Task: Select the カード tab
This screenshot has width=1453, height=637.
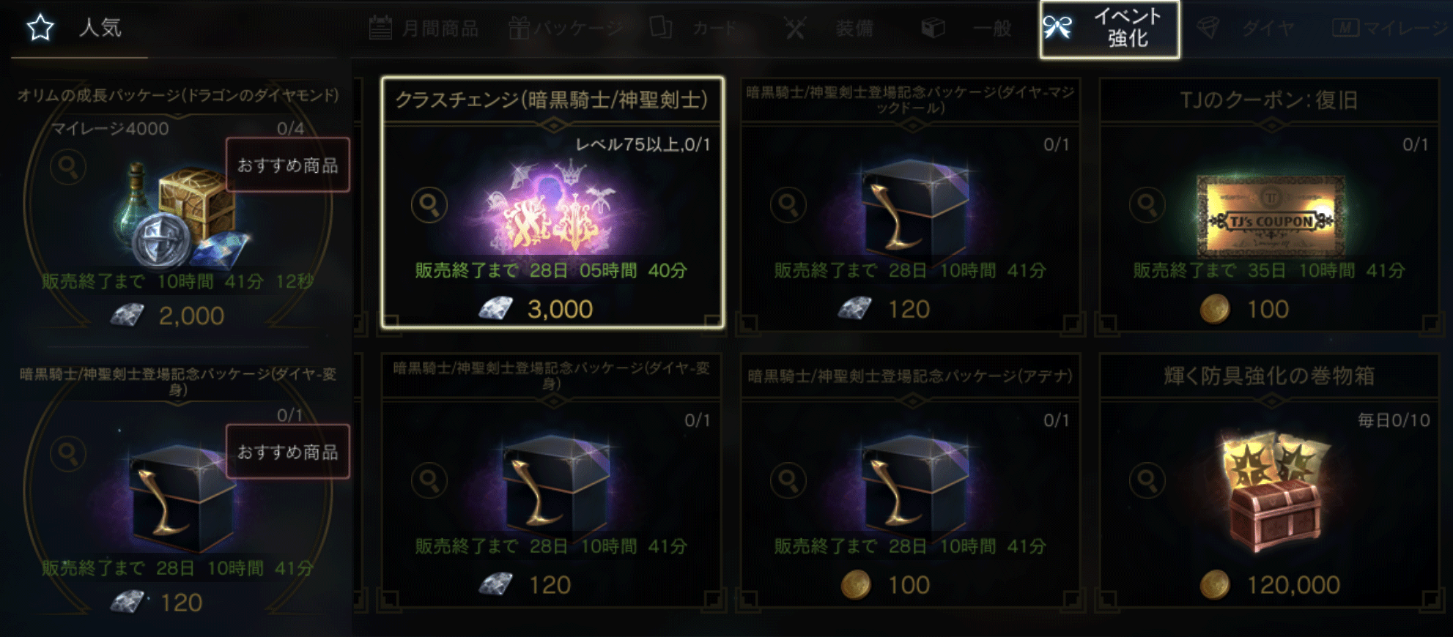Action: point(694,29)
